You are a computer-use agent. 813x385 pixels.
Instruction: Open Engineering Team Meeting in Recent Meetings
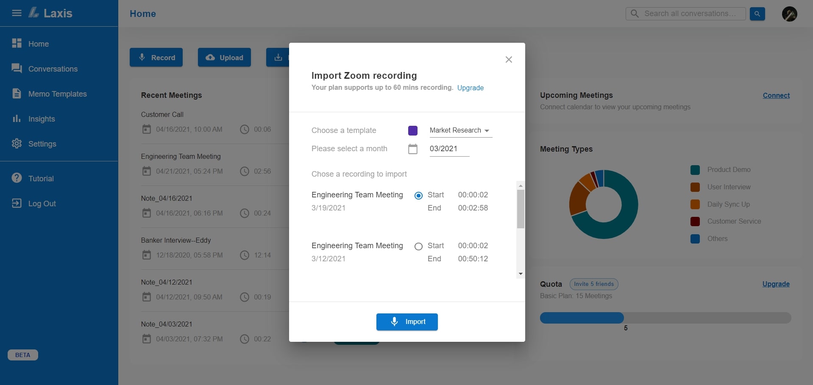(181, 156)
